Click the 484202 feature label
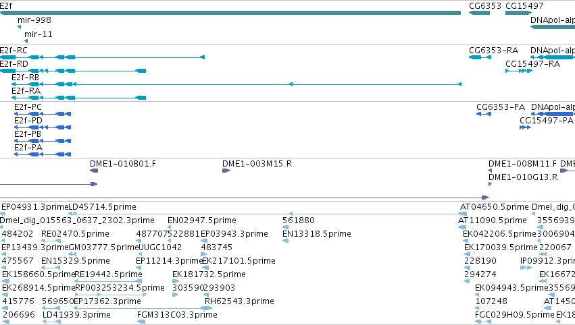 pyautogui.click(x=18, y=234)
